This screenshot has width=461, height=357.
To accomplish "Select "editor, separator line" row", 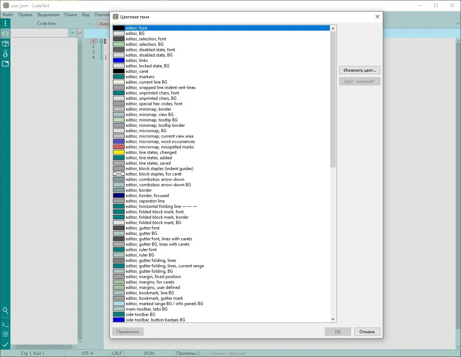I will click(x=221, y=201).
